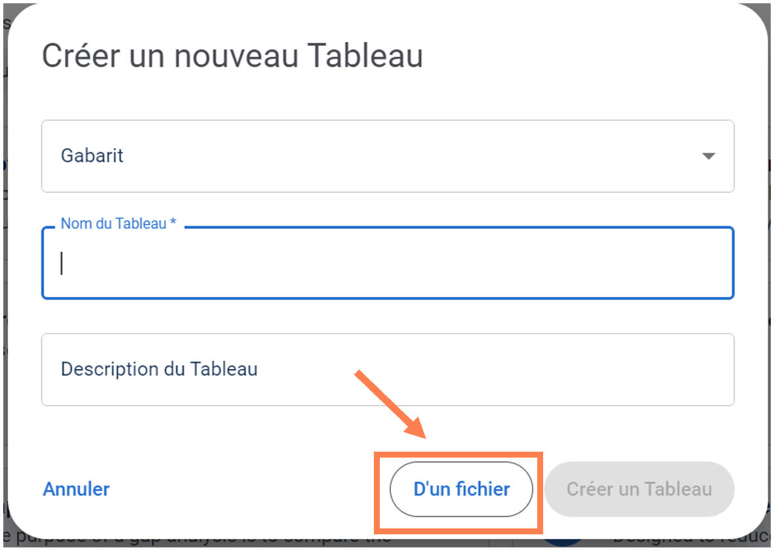This screenshot has height=552, width=776.
Task: Open the Gabarit template selector field
Action: 387,156
